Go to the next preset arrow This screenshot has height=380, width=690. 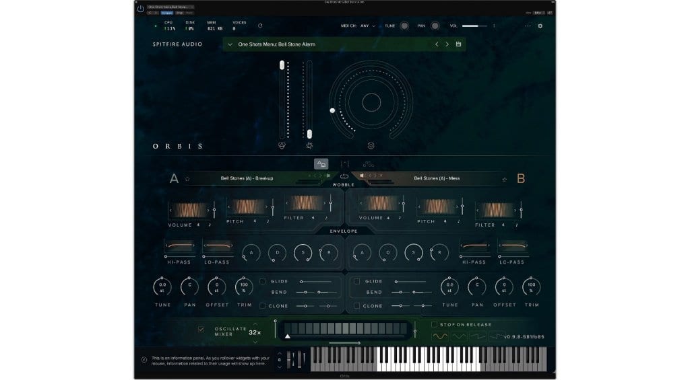447,44
